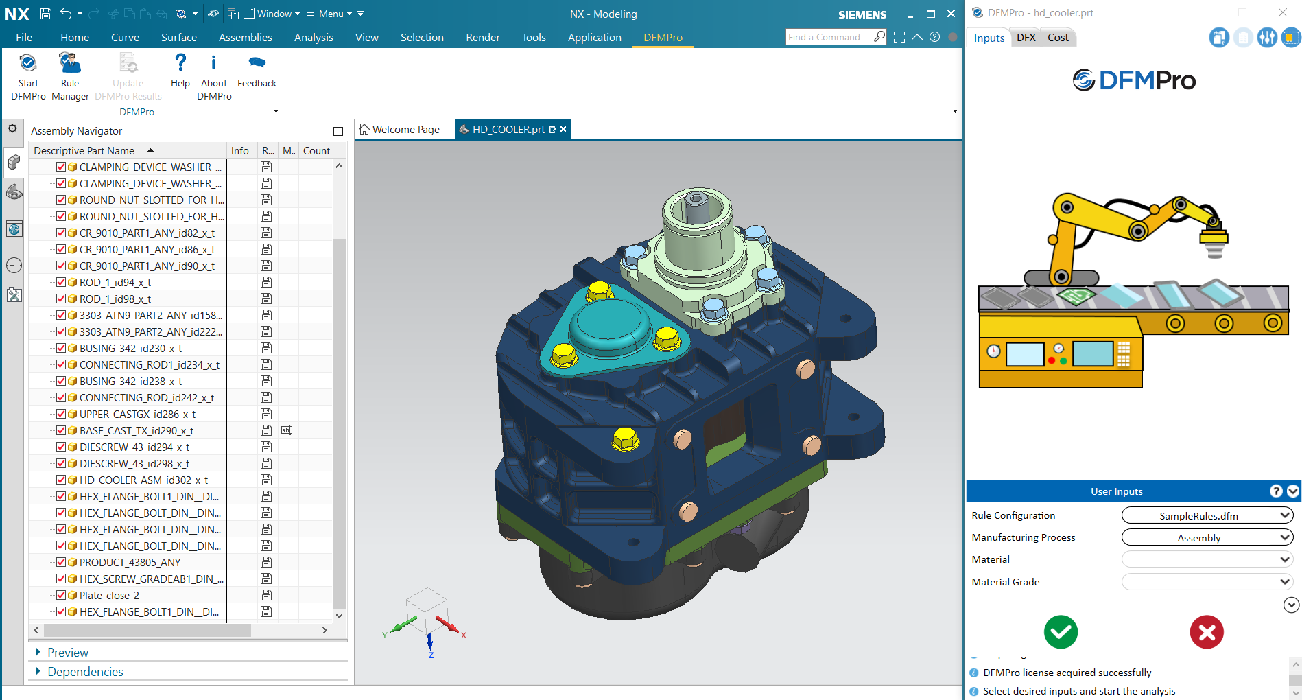Show About DFMPro information

(x=214, y=77)
